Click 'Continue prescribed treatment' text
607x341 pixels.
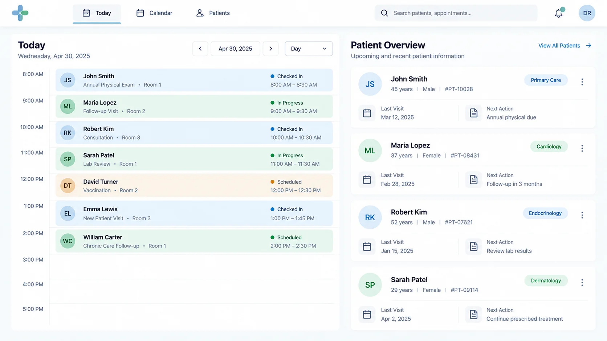click(x=525, y=319)
